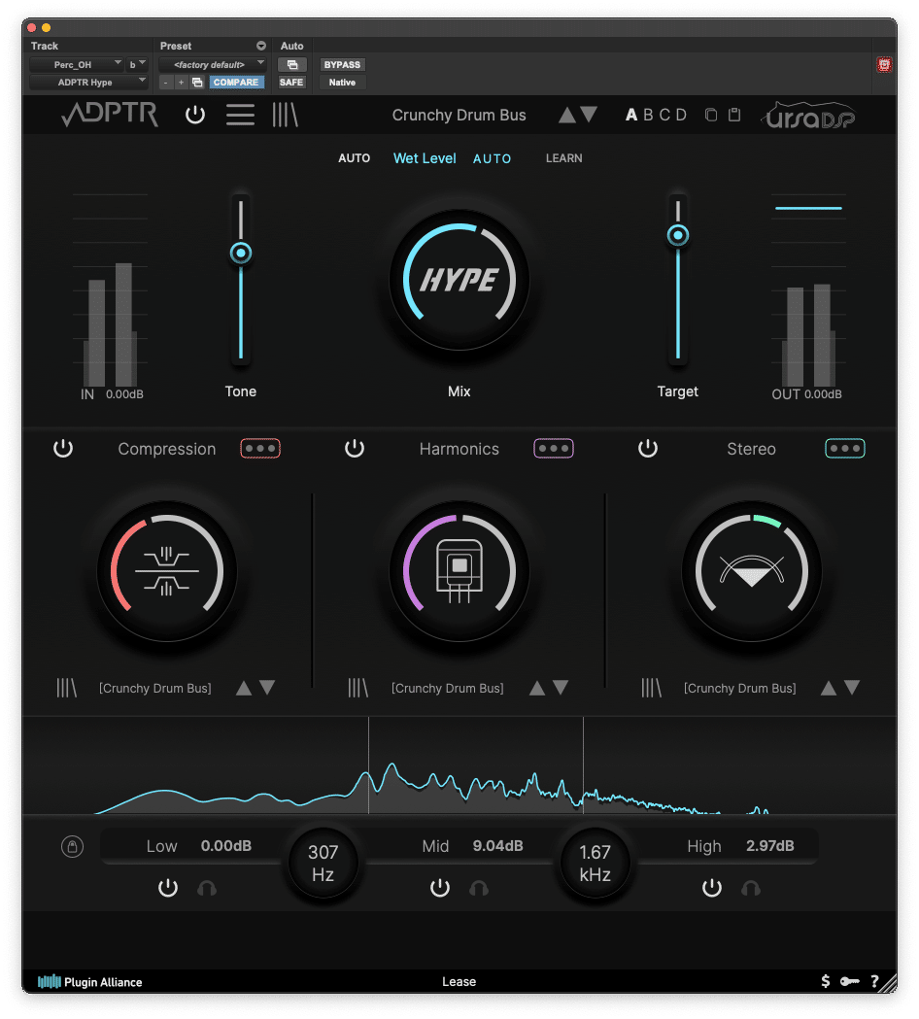Select state slot C
This screenshot has height=1019, width=919.
(x=664, y=115)
